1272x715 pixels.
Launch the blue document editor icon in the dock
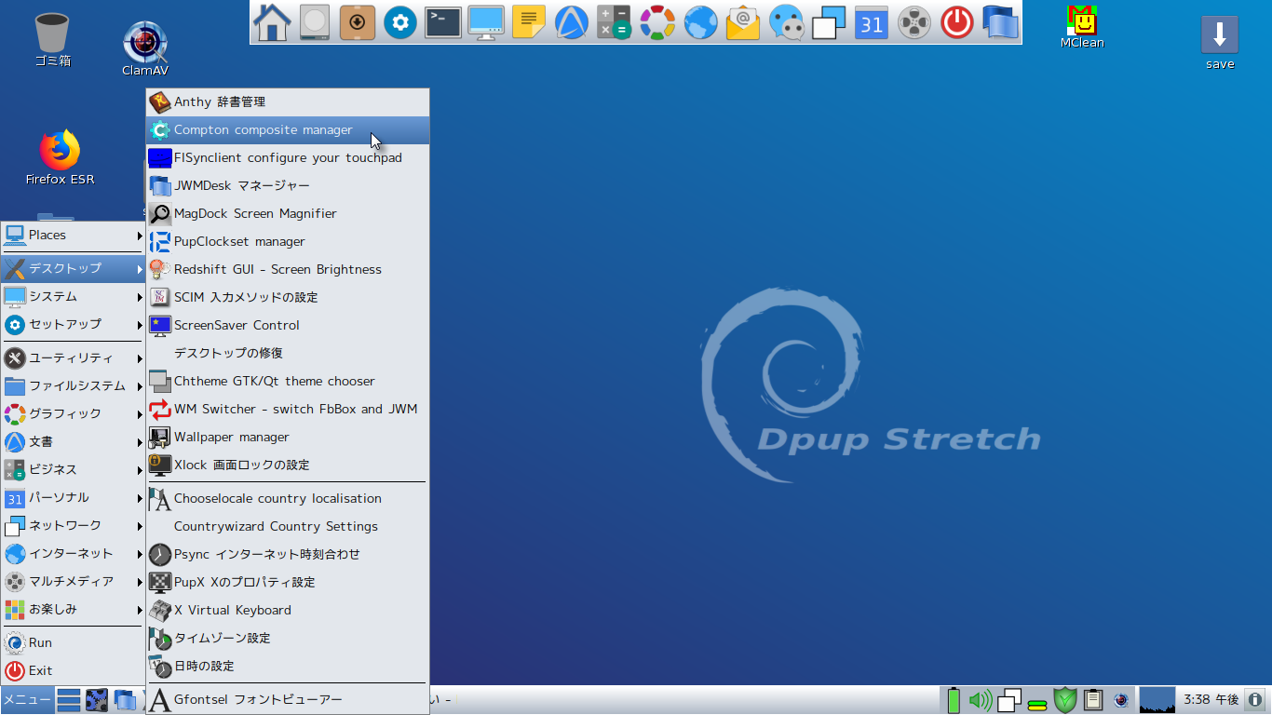pyautogui.click(x=572, y=22)
